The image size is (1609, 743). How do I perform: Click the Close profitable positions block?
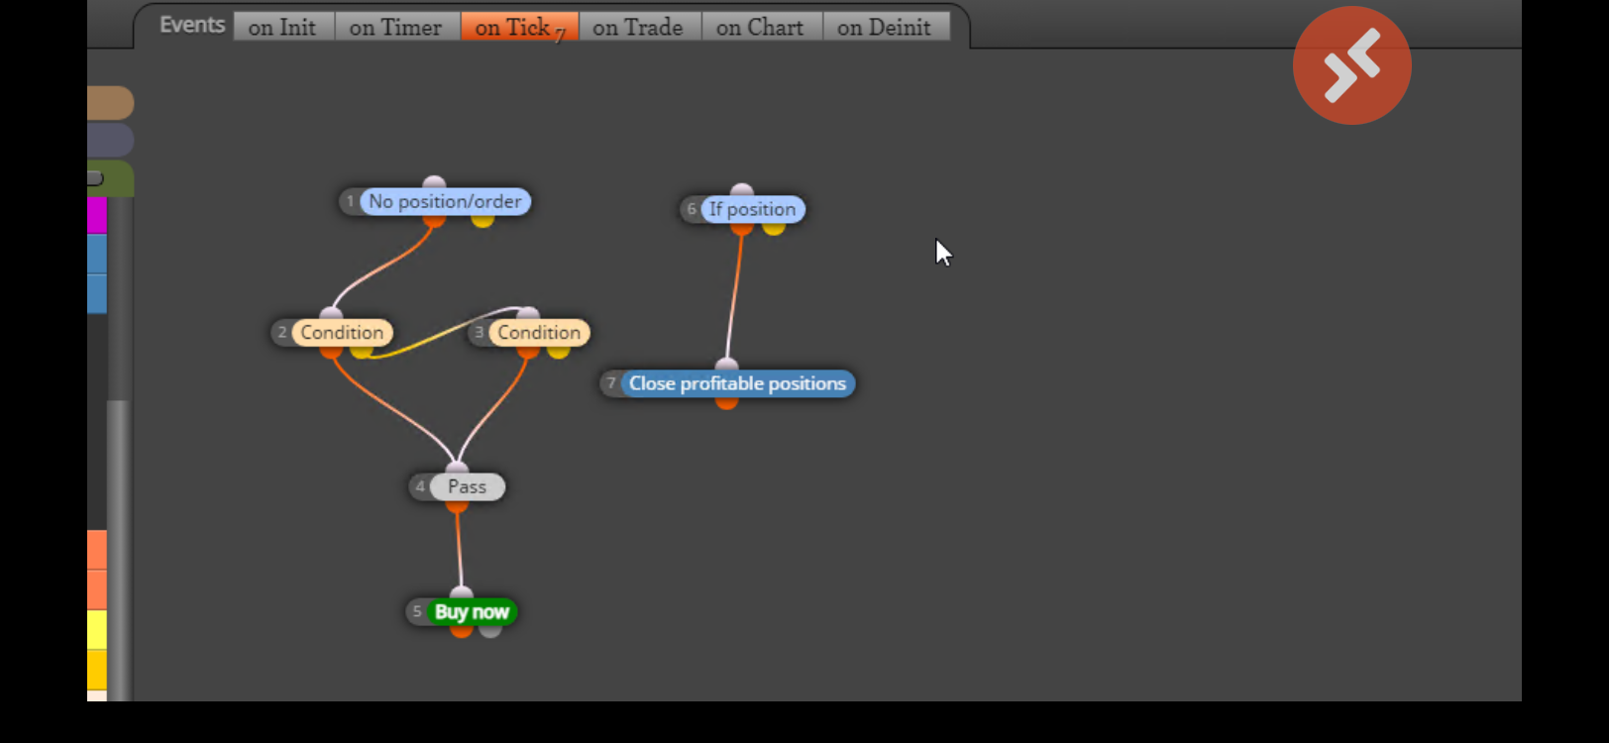pyautogui.click(x=737, y=383)
